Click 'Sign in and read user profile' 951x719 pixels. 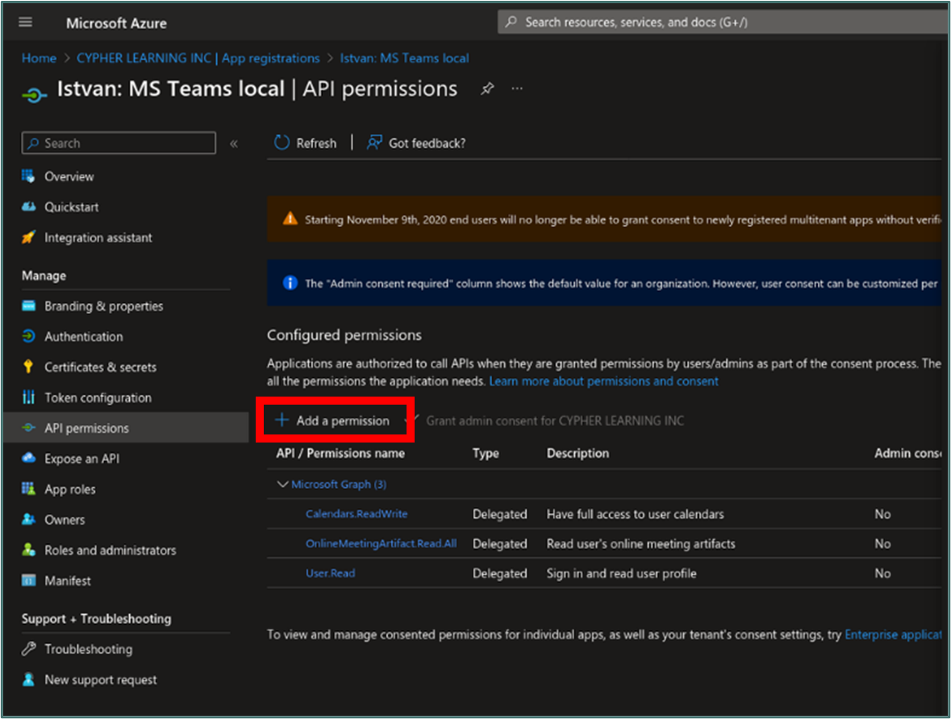(621, 573)
